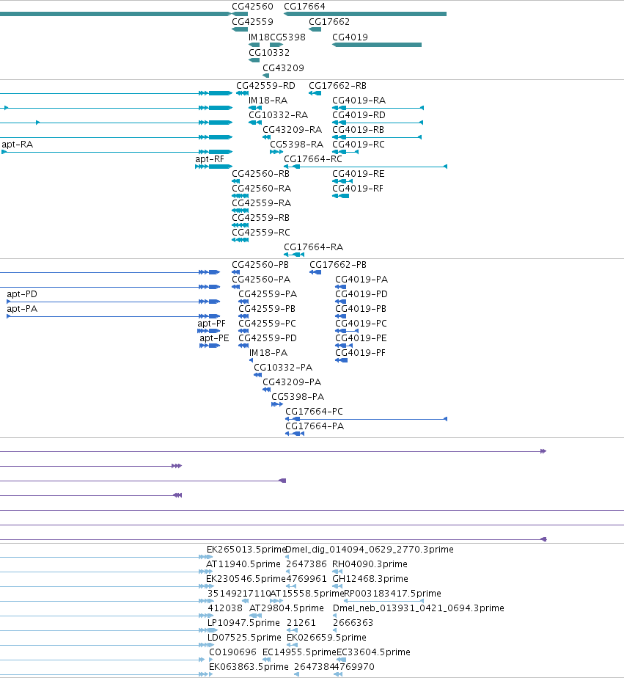Click EST EK063863.5prime

point(249,667)
